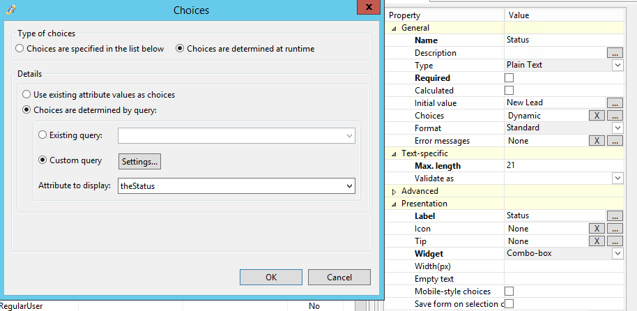Screen dimensions: 637x311
Task: Open 'Attribute to display' dropdown showing theStatus
Action: pos(236,186)
